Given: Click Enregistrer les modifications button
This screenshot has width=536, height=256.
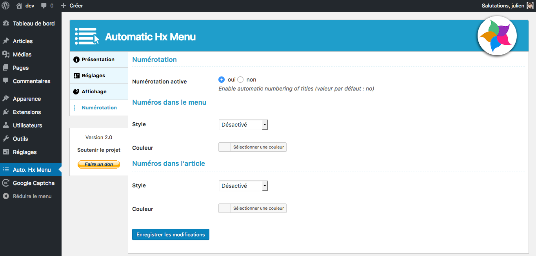Looking at the screenshot, I should coord(171,235).
